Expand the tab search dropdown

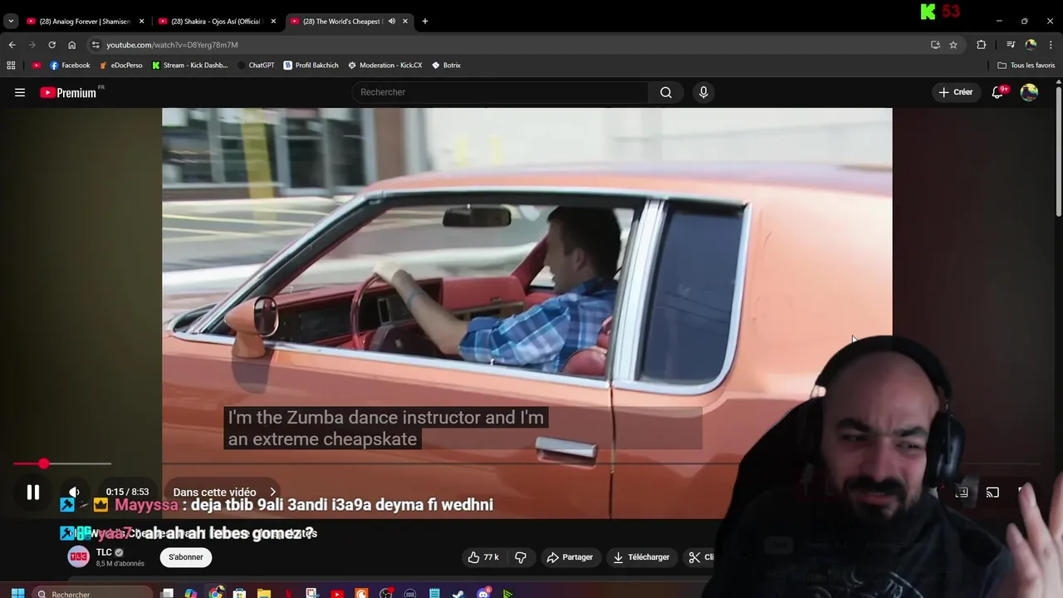click(11, 21)
